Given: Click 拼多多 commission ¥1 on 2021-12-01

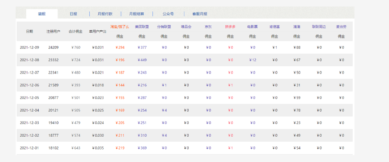Looking at the screenshot, I should (x=230, y=148).
